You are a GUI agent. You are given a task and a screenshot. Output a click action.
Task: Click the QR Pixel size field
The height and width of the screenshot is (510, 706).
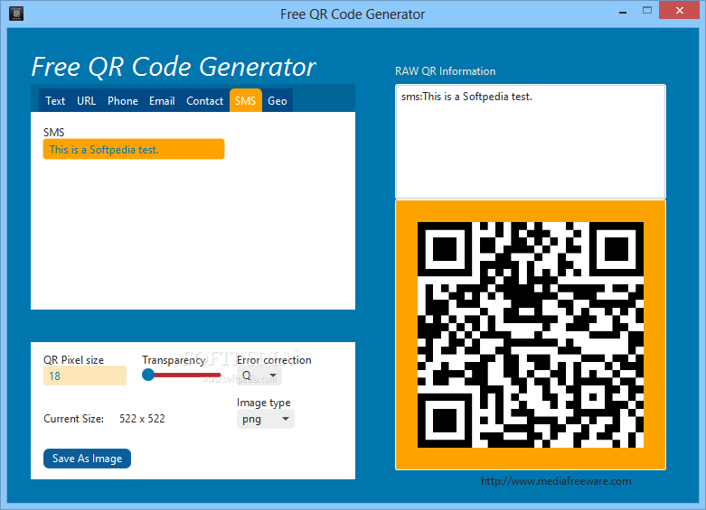[85, 376]
